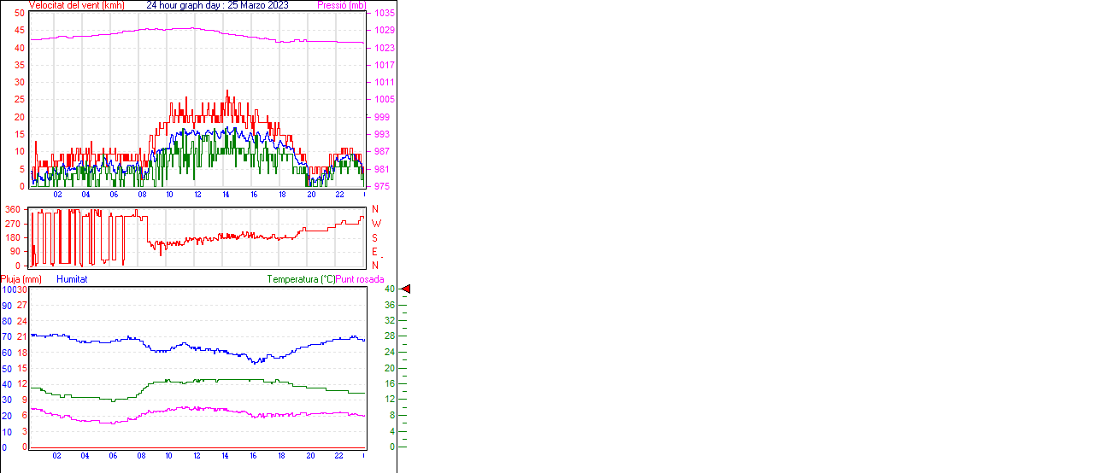The height and width of the screenshot is (473, 1094).
Task: Click the 1035 pressure axis value
Action: 383,14
